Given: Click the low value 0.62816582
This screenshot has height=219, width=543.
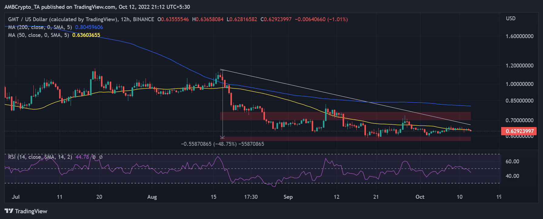Looking at the screenshot, I should (243, 19).
